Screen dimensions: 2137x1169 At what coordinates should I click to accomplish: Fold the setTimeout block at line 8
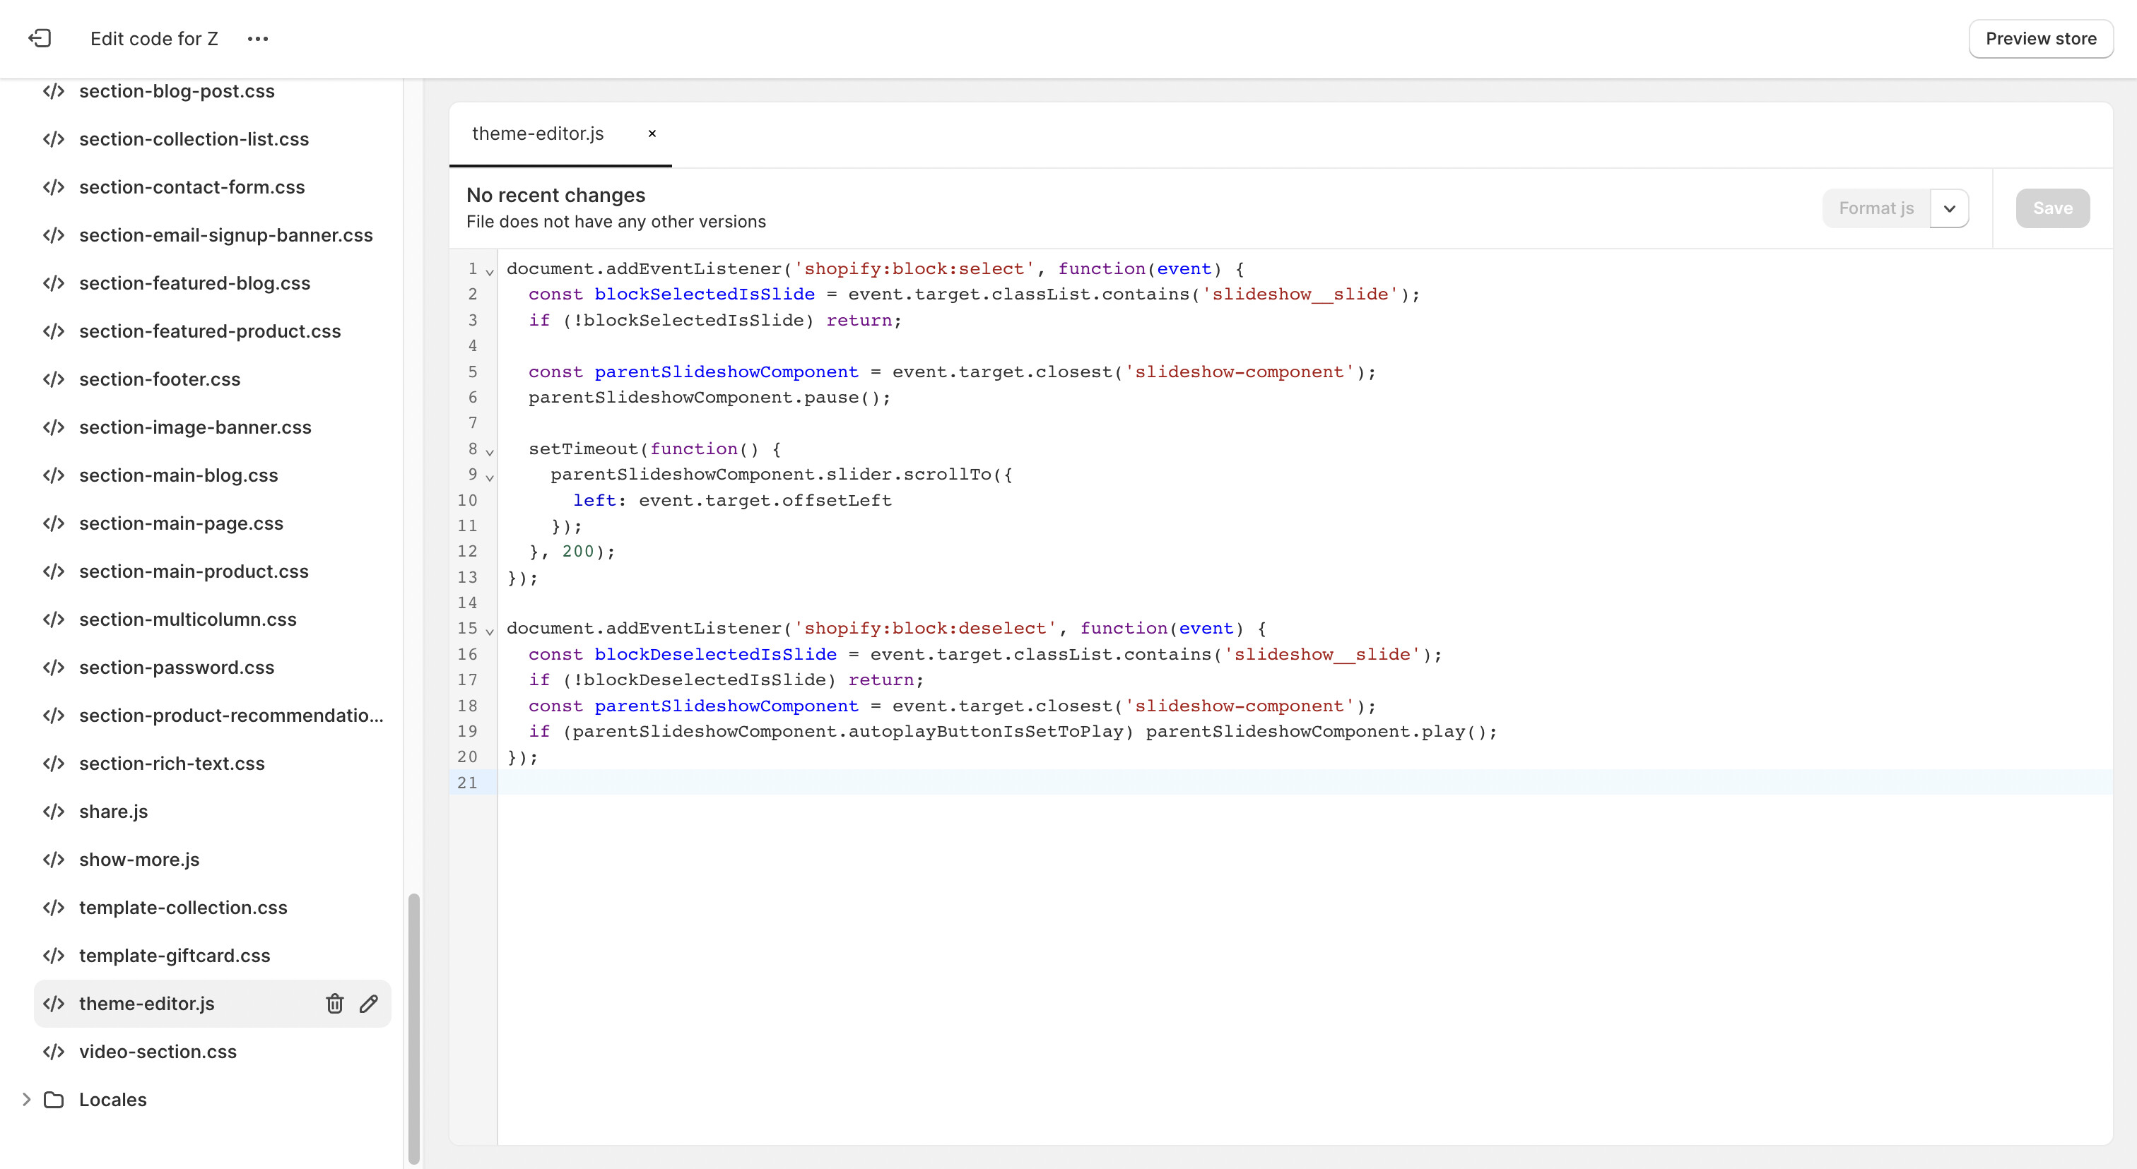[490, 452]
